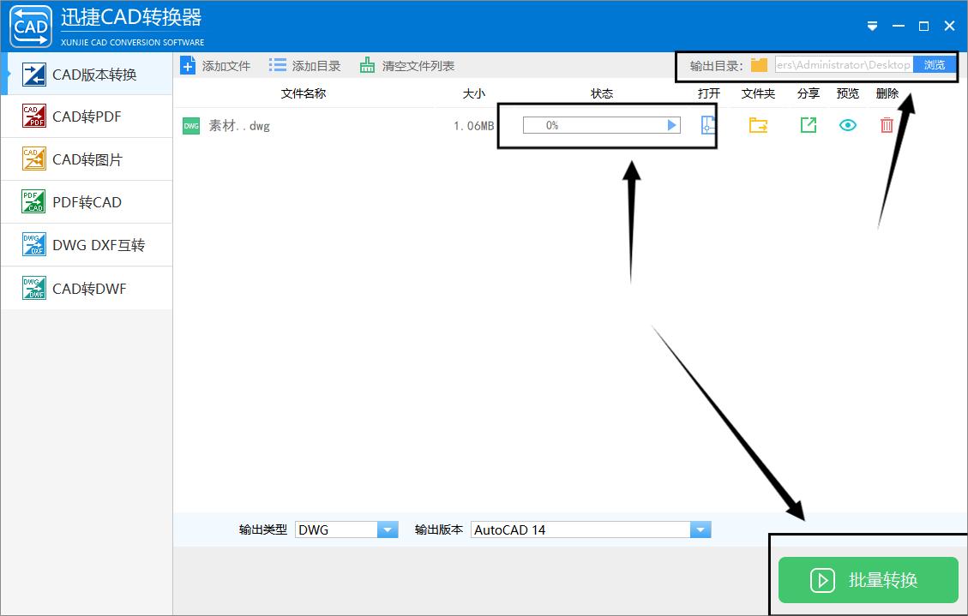968x616 pixels.
Task: Share the 素材..dwg file
Action: (809, 125)
